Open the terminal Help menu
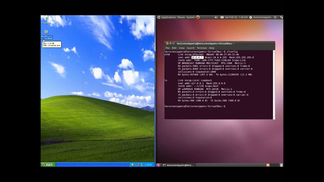The image size is (324, 182). click(x=212, y=48)
